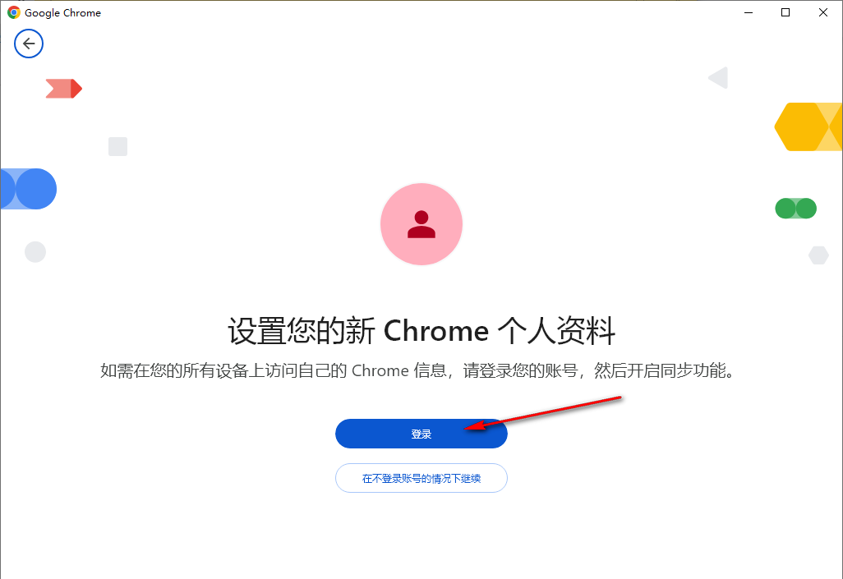Viewport: 843px width, 579px height.
Task: Click the red ribbon arrow decoration
Action: pyautogui.click(x=63, y=89)
